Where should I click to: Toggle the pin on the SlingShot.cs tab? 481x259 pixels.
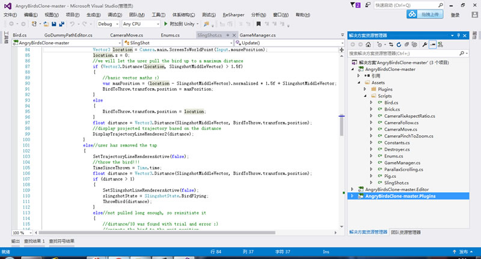point(228,35)
